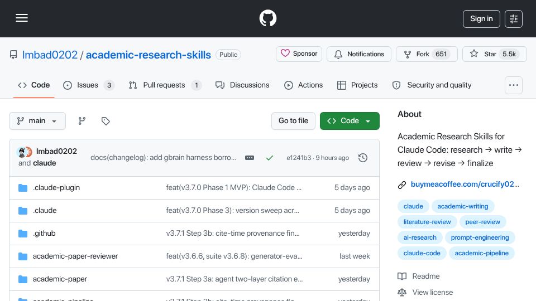Screen dimensions: 536x301
Task: Open the hamburger navigation menu
Action: tap(22, 18)
